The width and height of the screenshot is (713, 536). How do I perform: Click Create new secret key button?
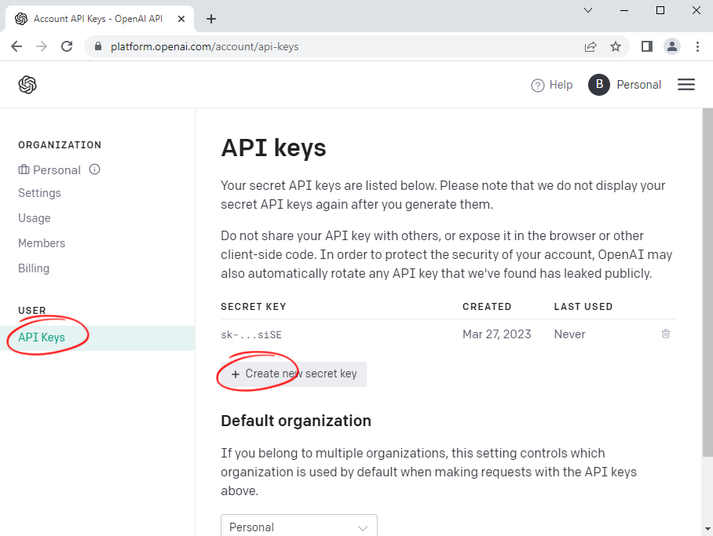[294, 374]
